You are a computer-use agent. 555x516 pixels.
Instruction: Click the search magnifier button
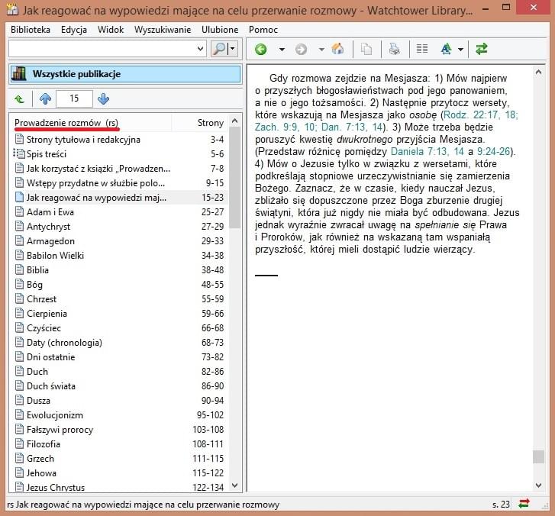219,49
